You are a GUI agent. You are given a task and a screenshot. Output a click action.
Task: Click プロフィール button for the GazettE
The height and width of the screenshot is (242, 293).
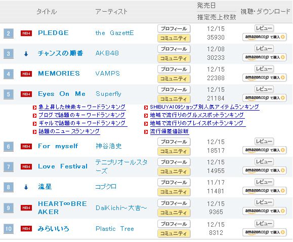click(x=174, y=28)
